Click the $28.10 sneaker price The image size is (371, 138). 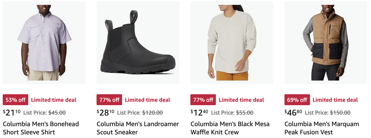pyautogui.click(x=106, y=112)
